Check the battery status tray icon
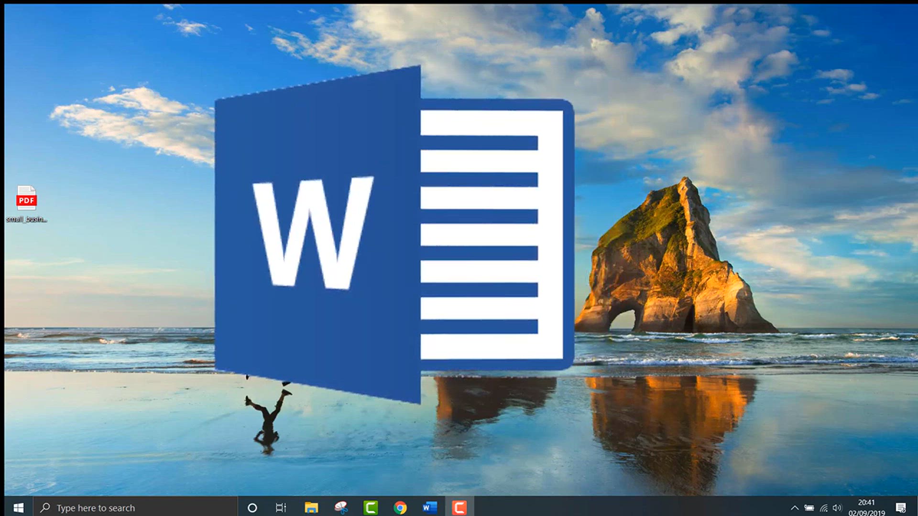Viewport: 918px width, 516px height. coord(809,508)
